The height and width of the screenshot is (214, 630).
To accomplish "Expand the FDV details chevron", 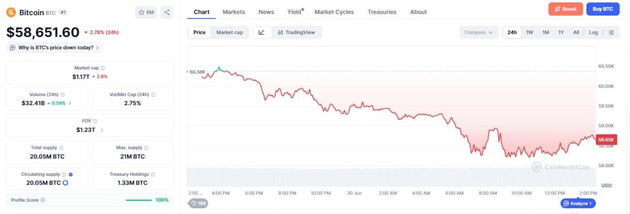I will [102, 130].
